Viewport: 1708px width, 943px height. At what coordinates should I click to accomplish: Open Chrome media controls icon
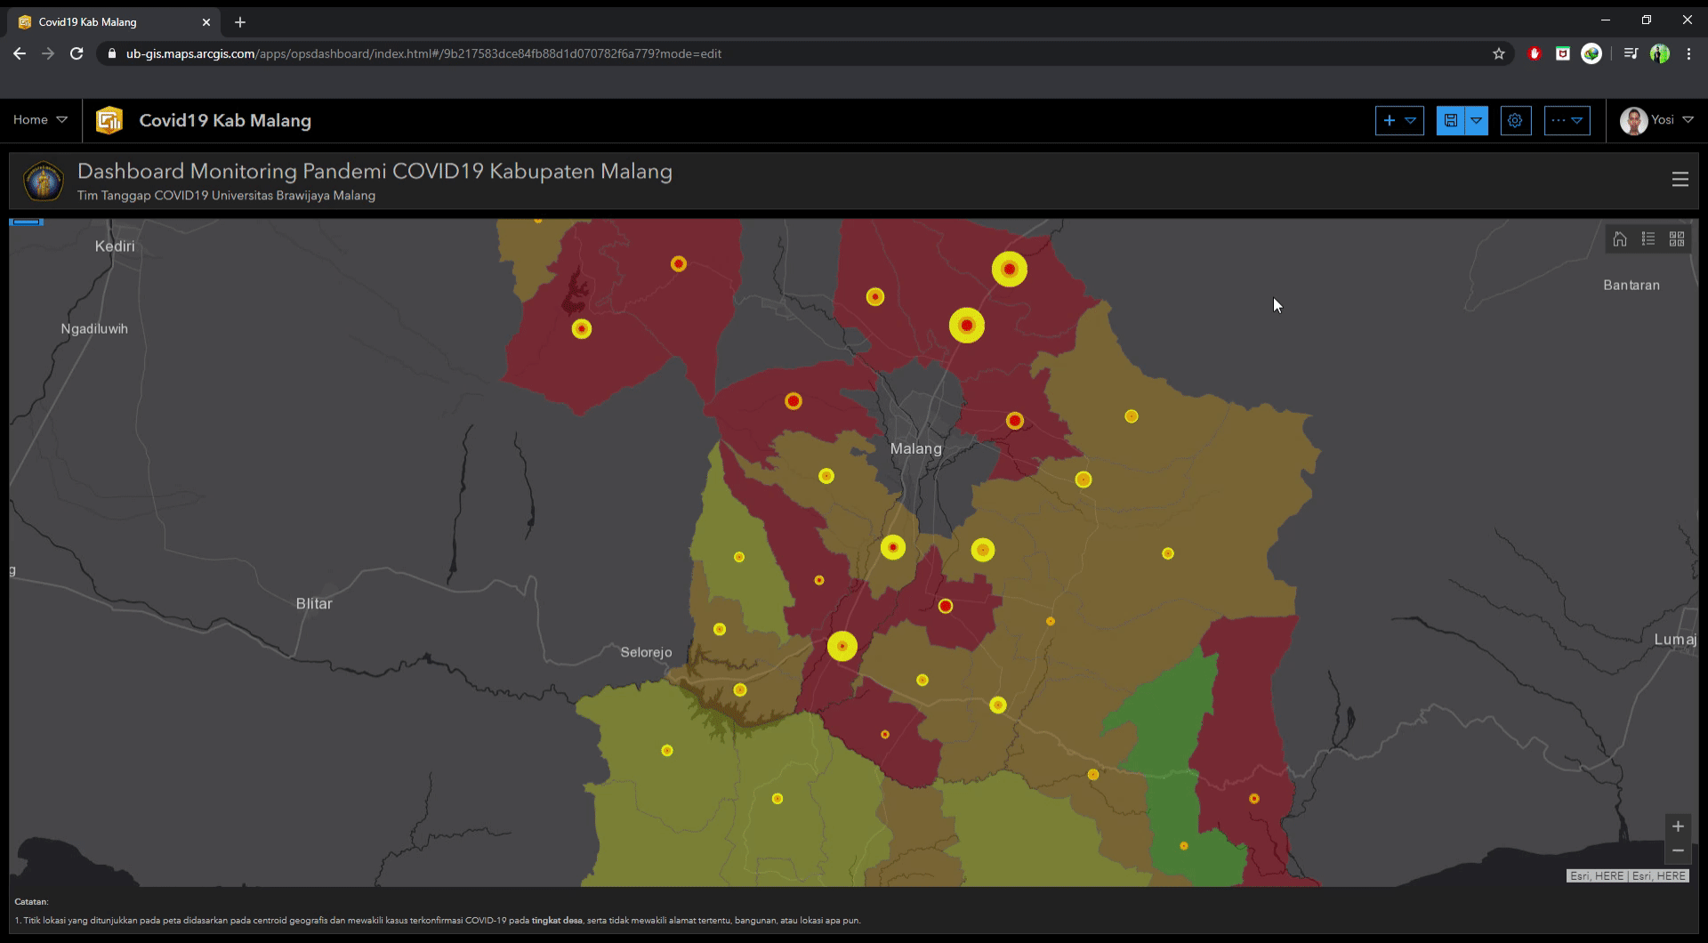pyautogui.click(x=1631, y=53)
